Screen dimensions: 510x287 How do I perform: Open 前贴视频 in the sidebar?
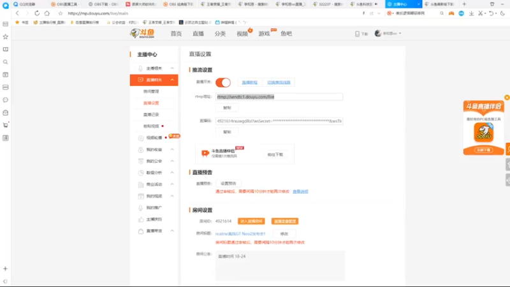(x=151, y=126)
